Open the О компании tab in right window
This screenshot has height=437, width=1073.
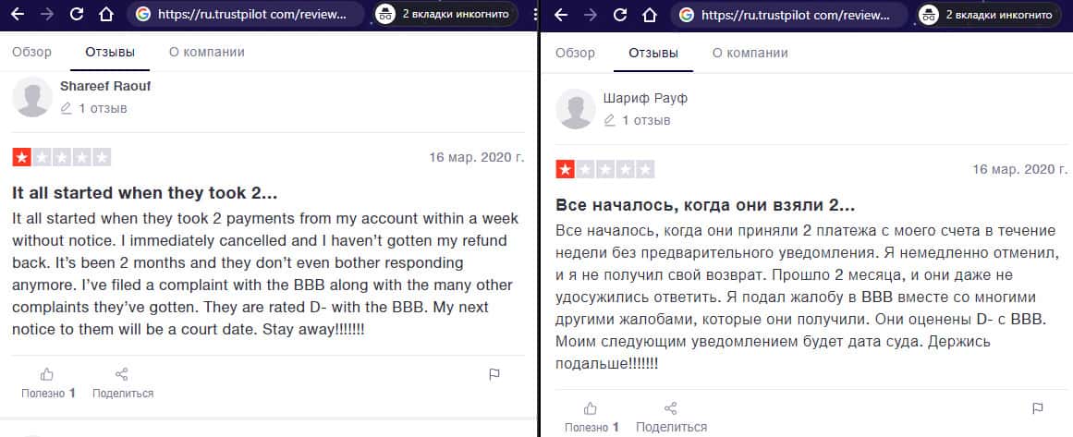click(750, 53)
